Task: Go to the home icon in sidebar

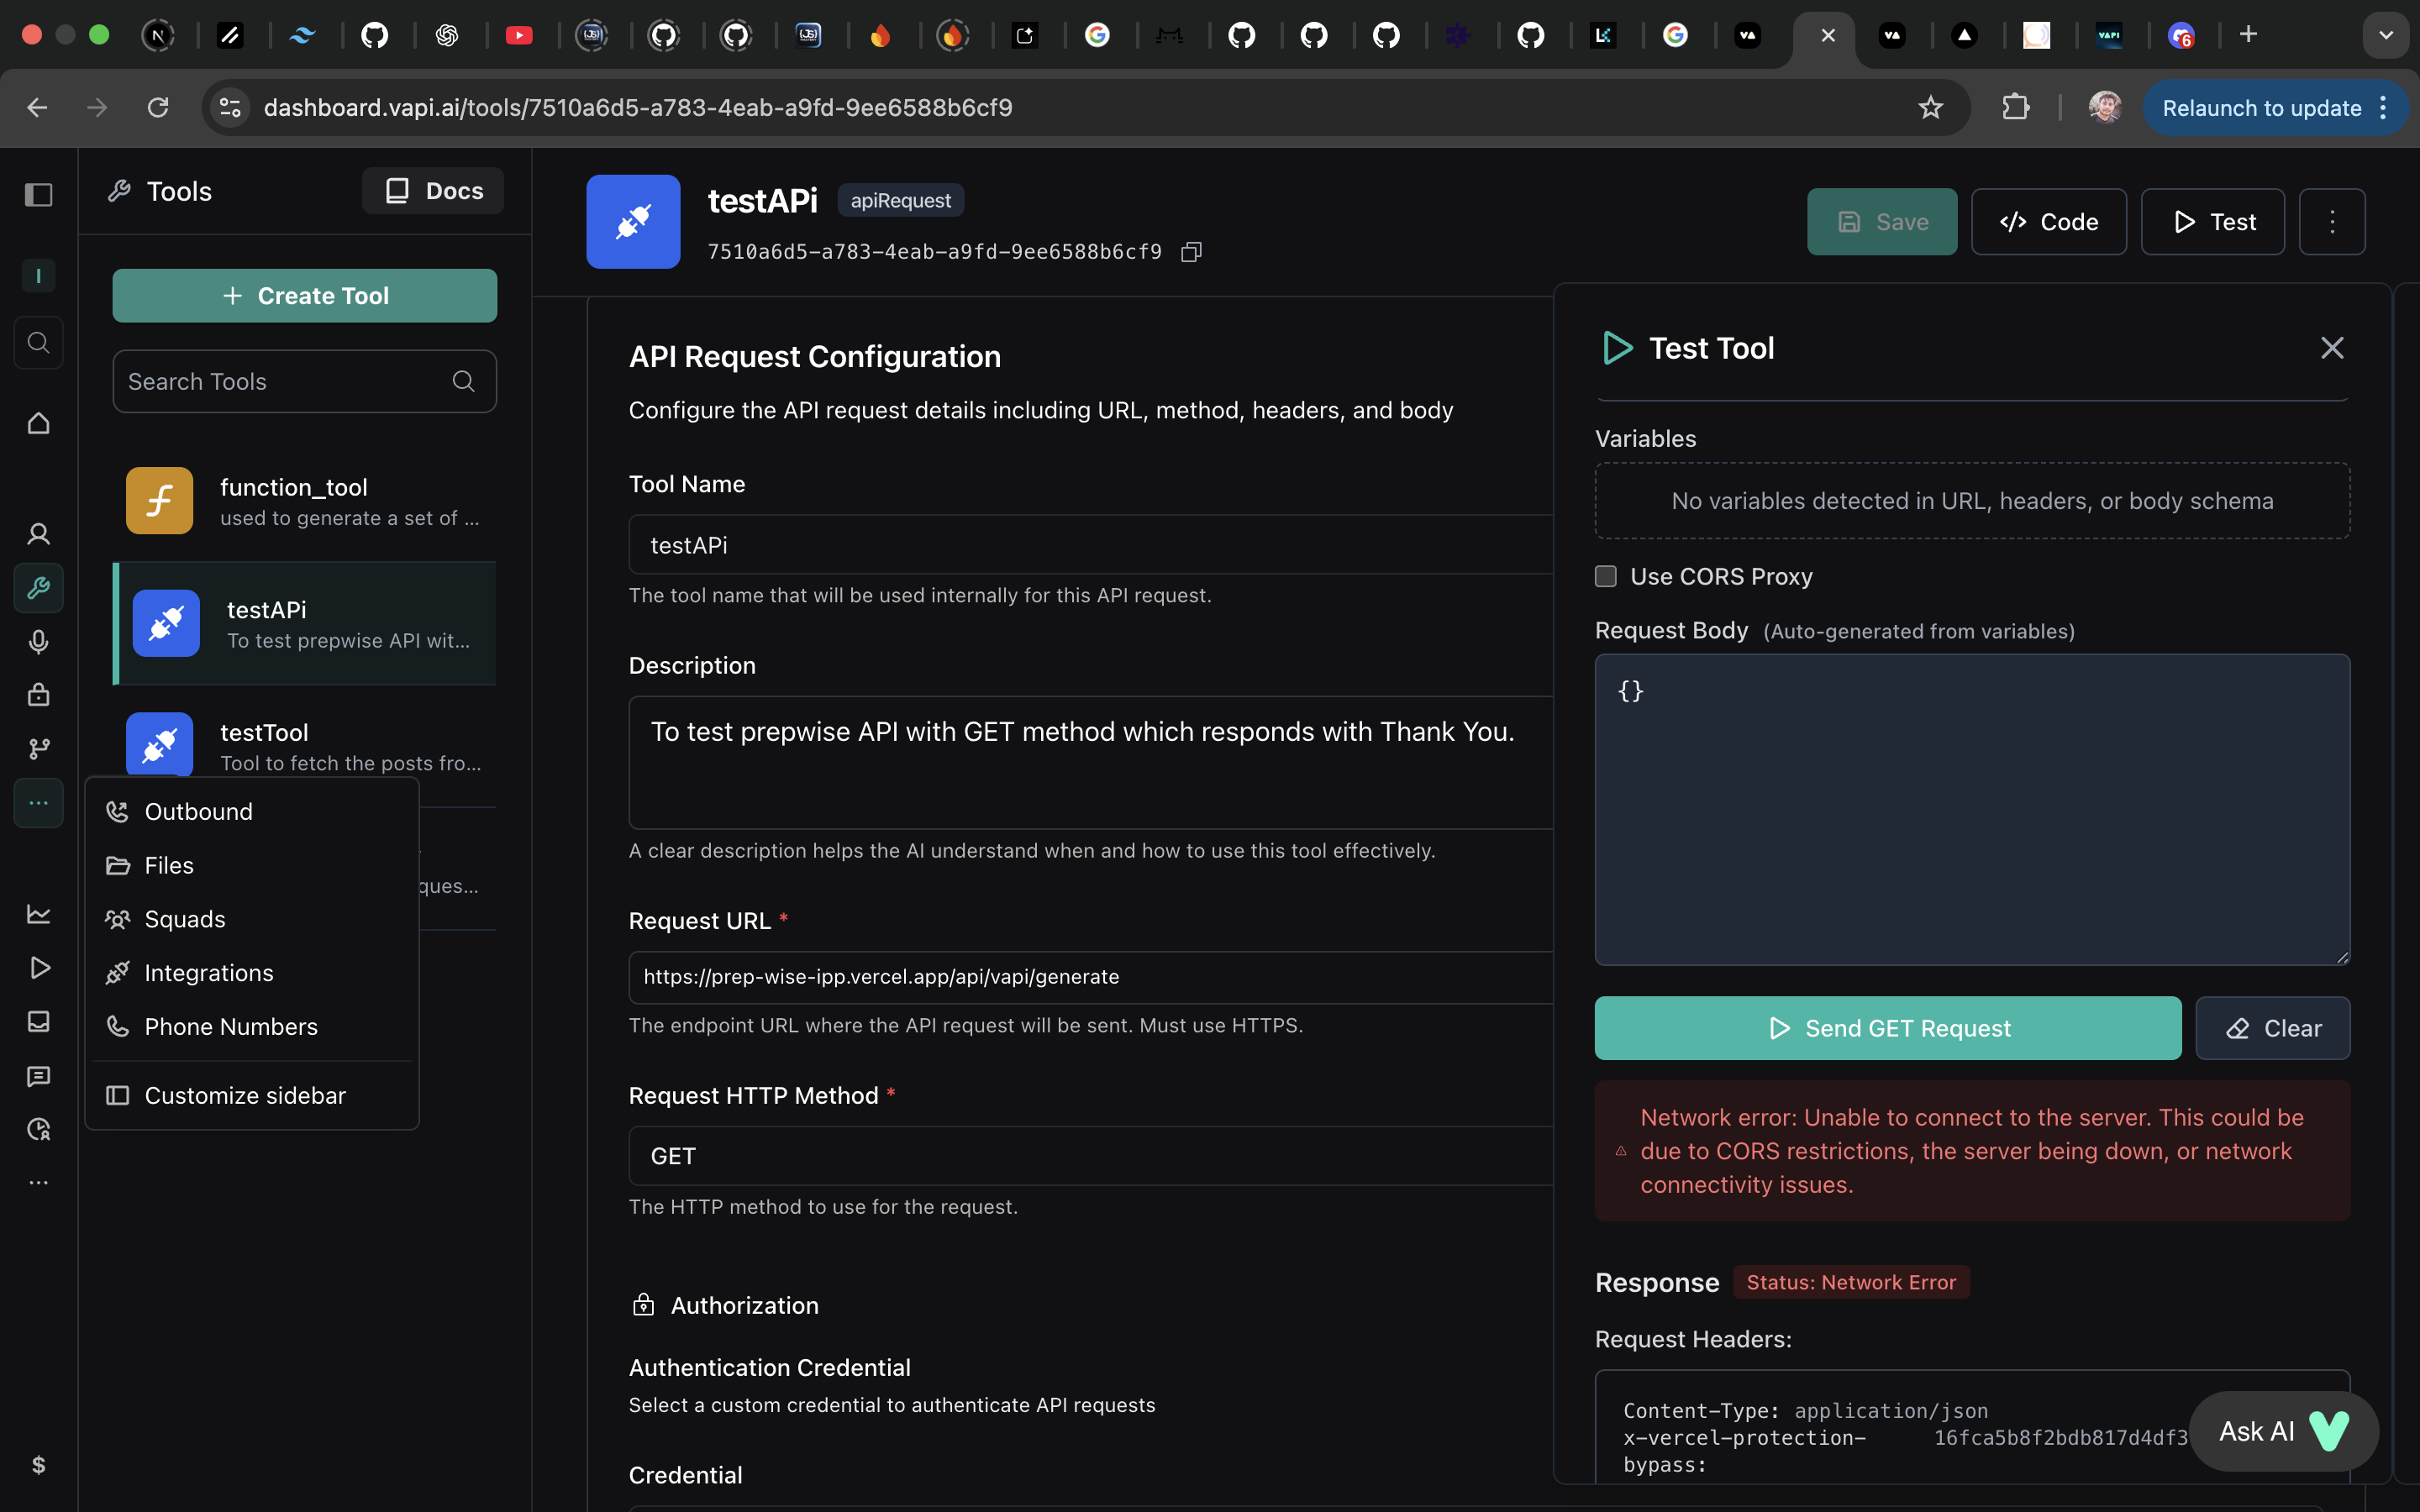Action: (38, 423)
